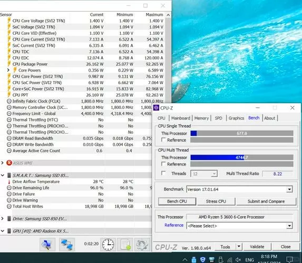Click the volume muted tray icon

(x=238, y=260)
